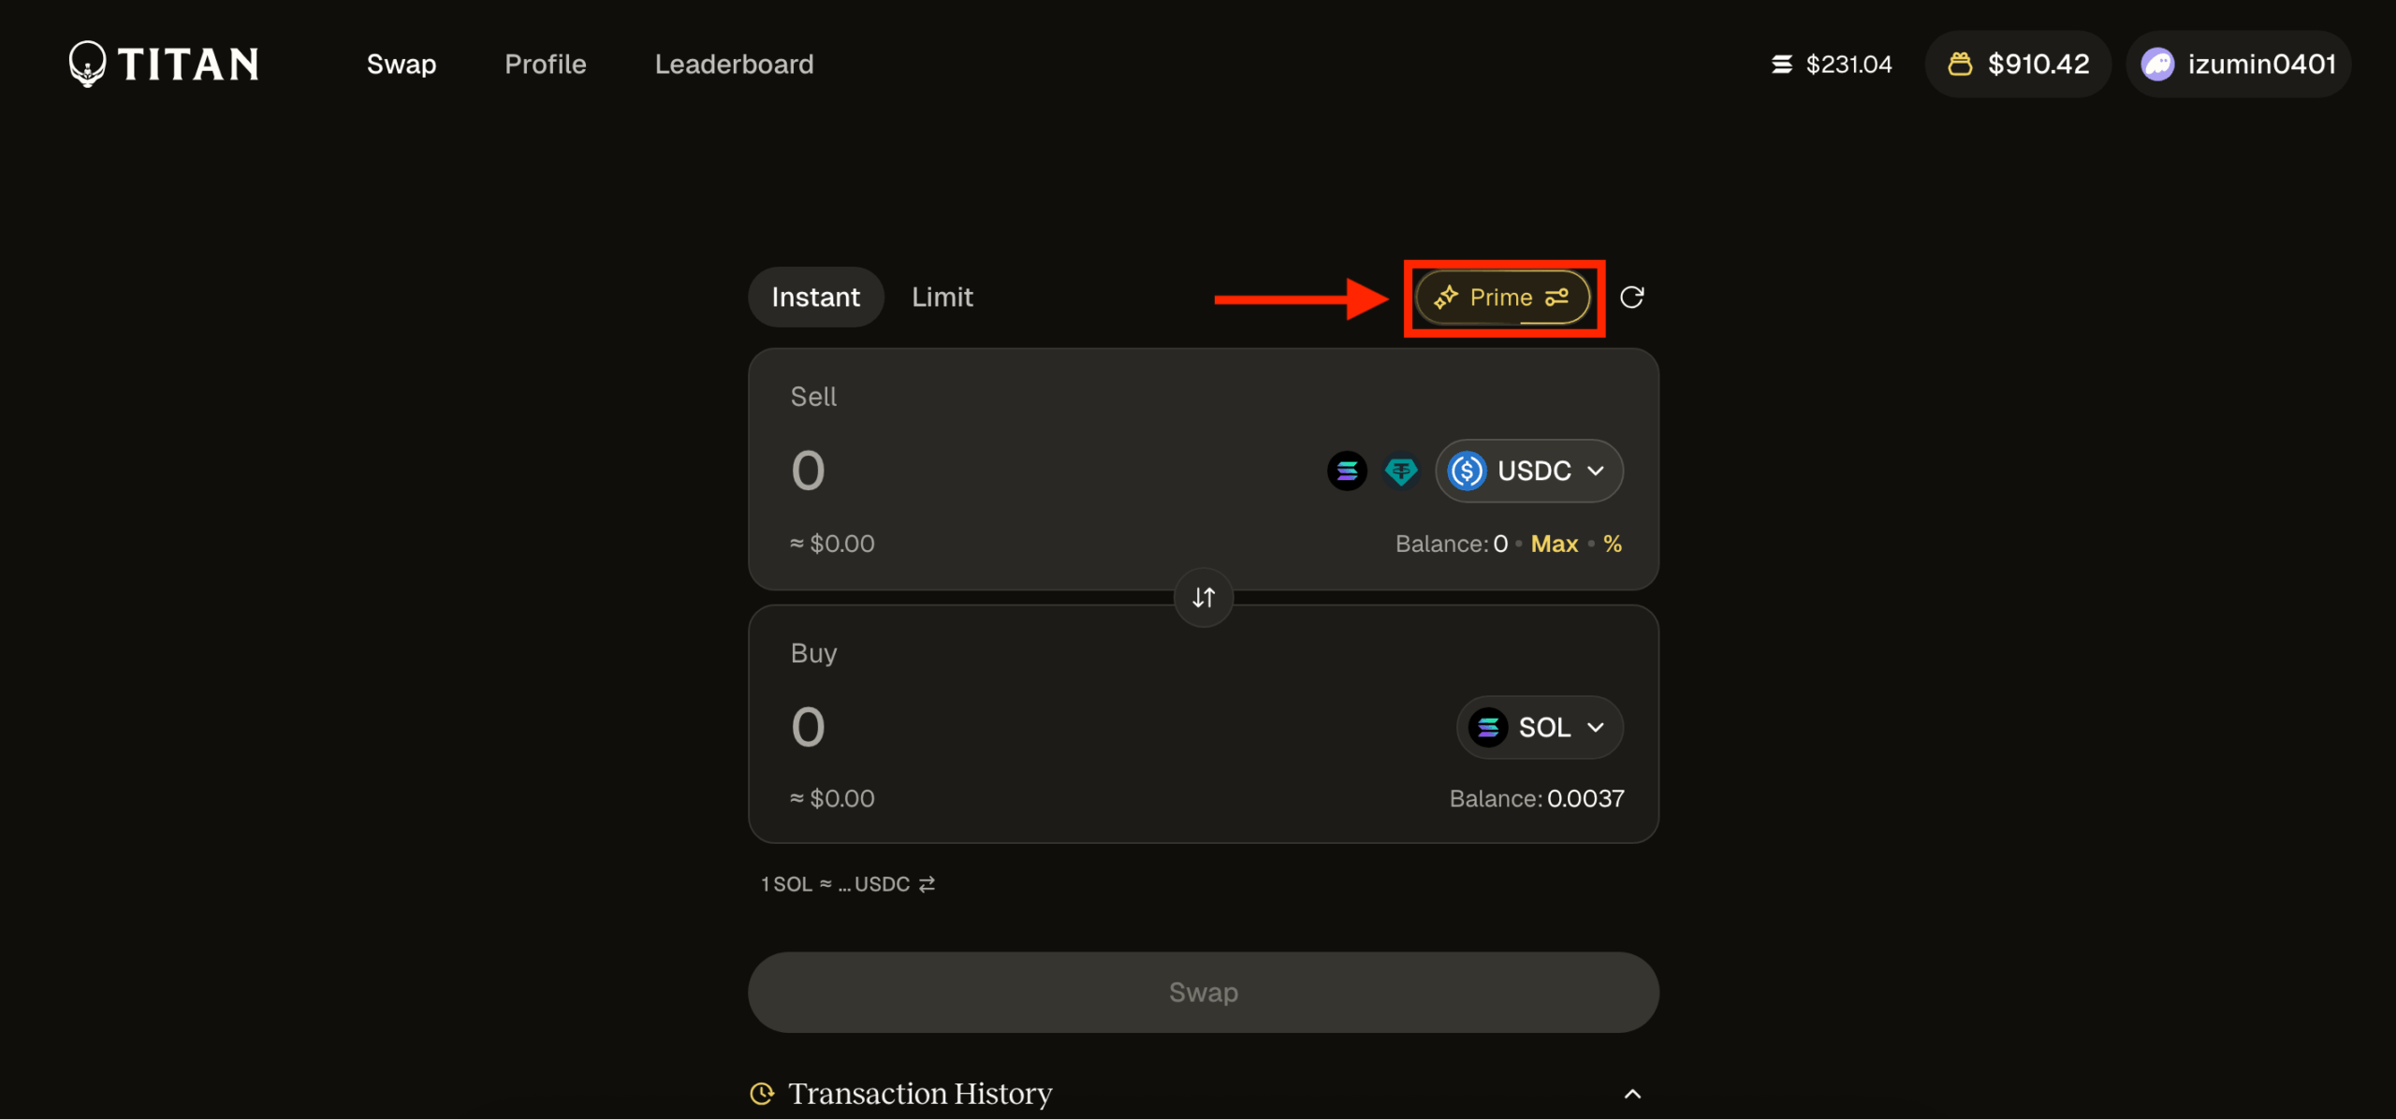
Task: Click the wallet balance $910.42 icon
Action: pyautogui.click(x=1960, y=64)
